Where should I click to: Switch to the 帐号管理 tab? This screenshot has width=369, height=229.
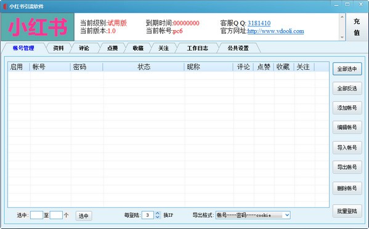click(x=23, y=48)
